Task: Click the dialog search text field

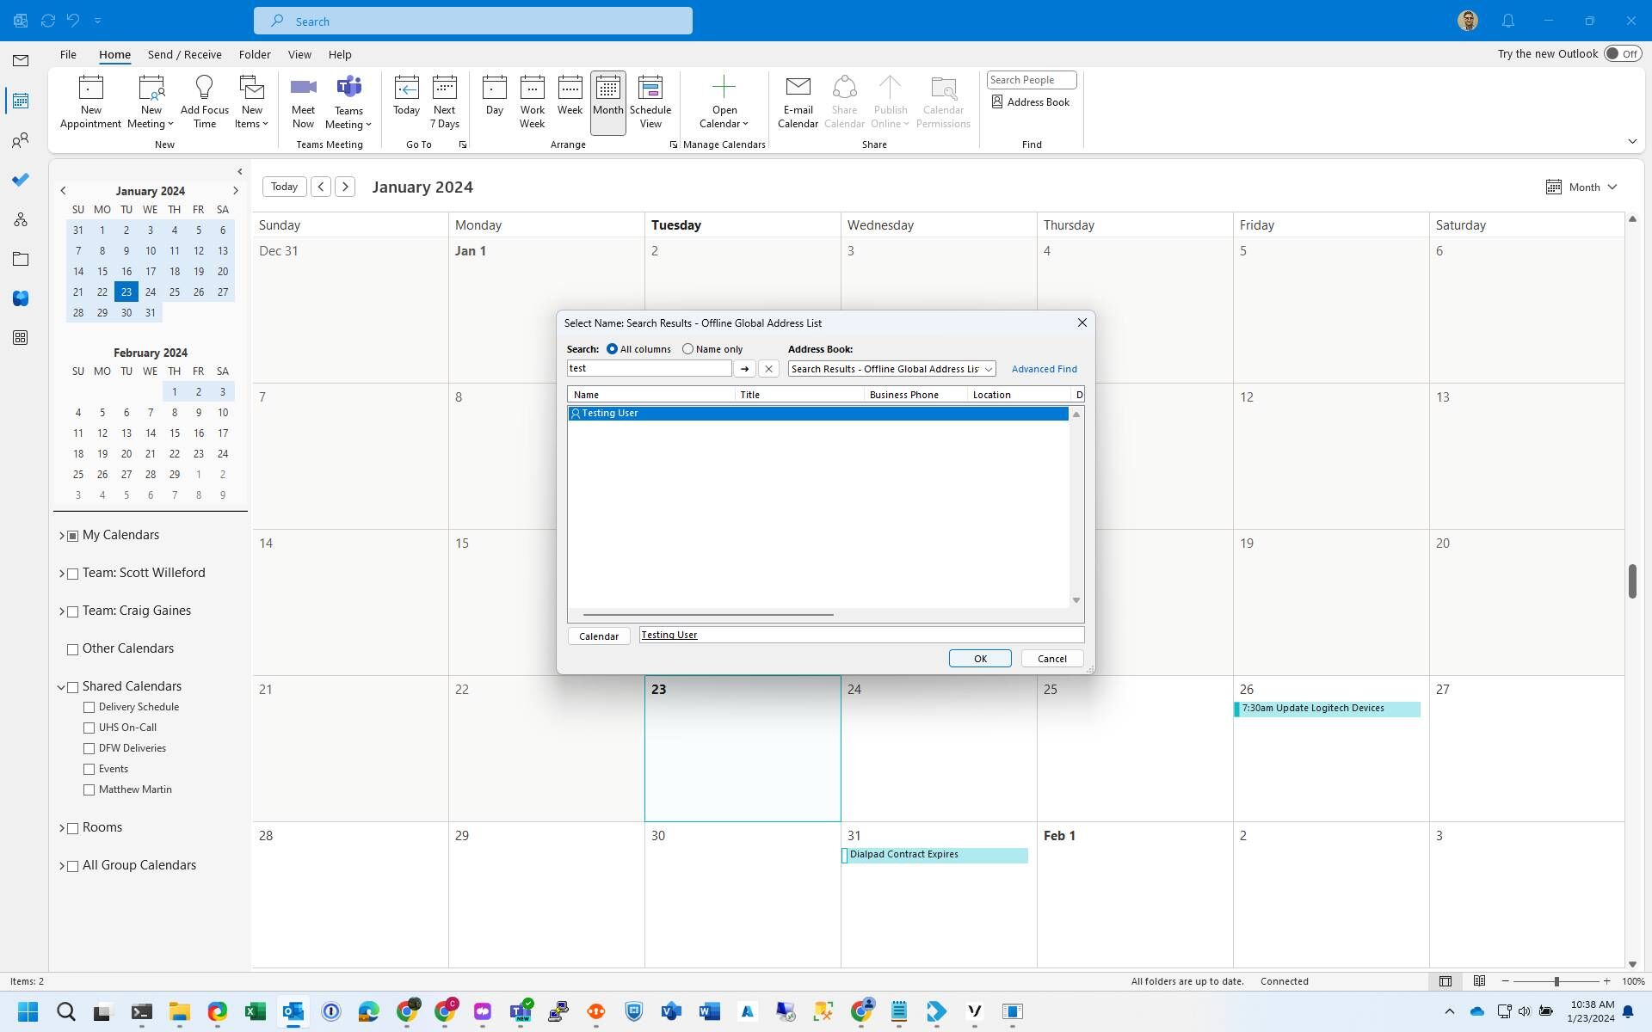Action: pyautogui.click(x=649, y=368)
